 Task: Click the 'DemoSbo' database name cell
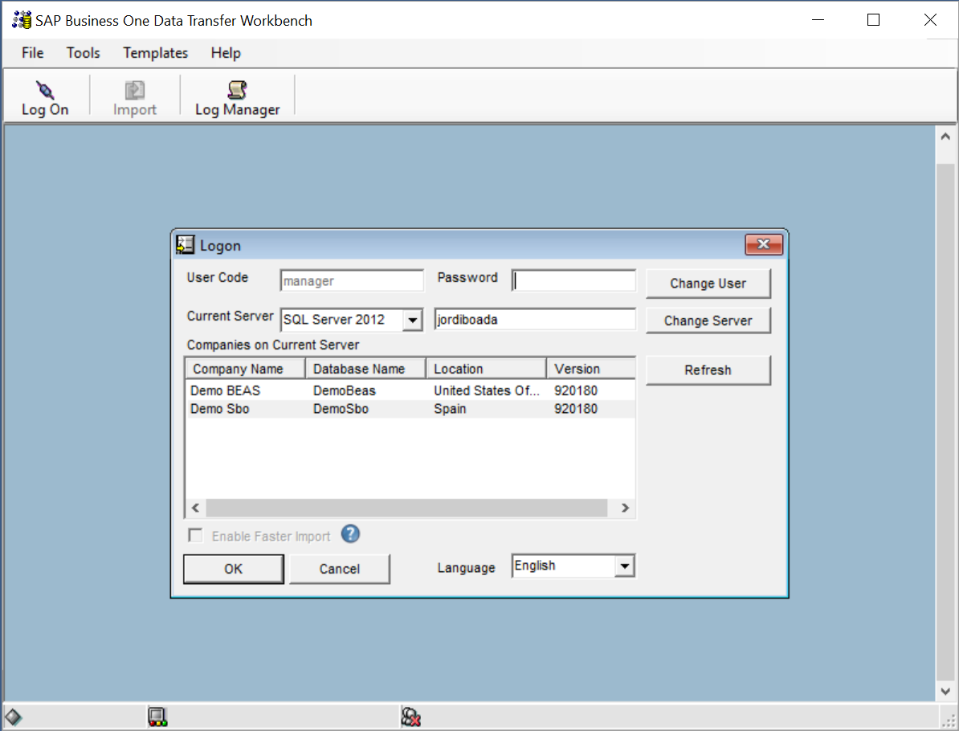[x=341, y=409]
